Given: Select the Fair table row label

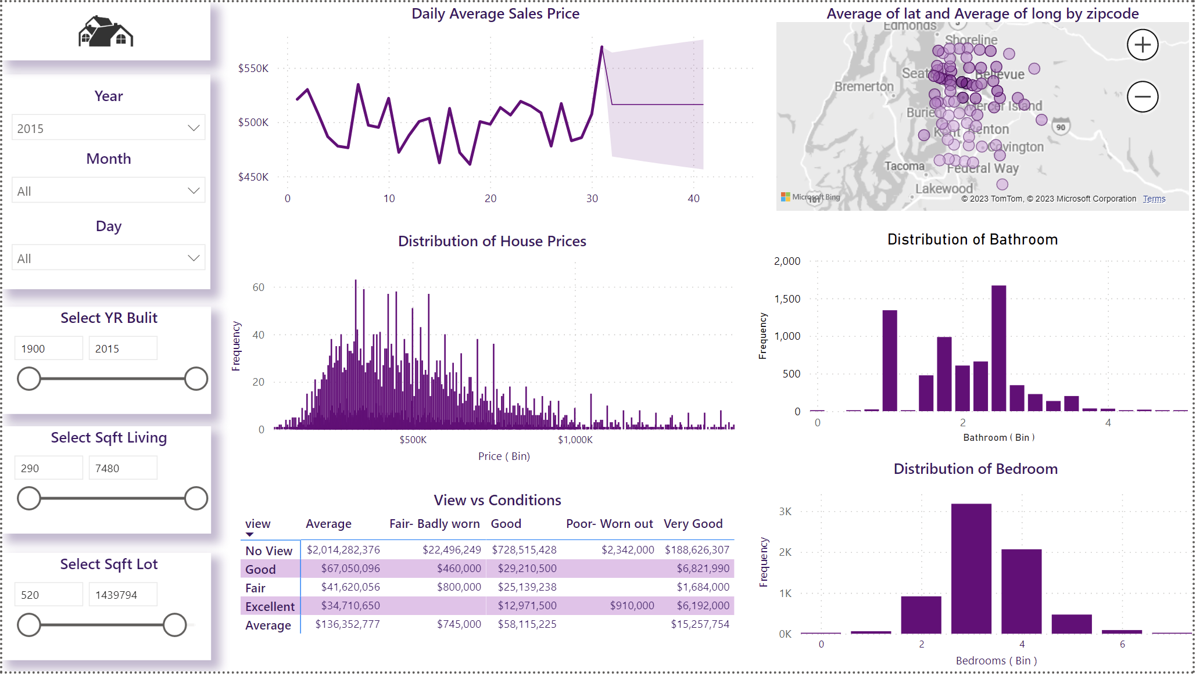Looking at the screenshot, I should [255, 588].
